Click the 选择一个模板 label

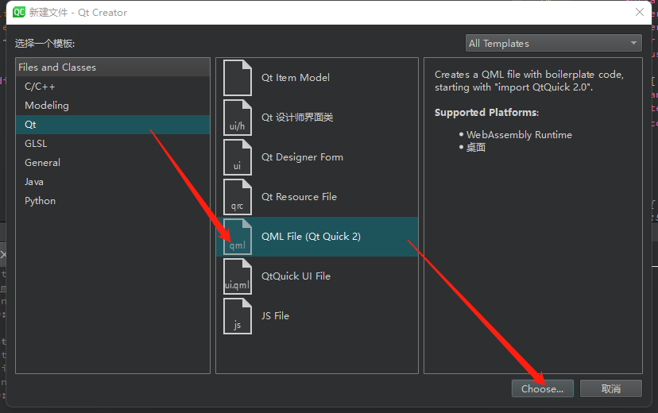(45, 44)
